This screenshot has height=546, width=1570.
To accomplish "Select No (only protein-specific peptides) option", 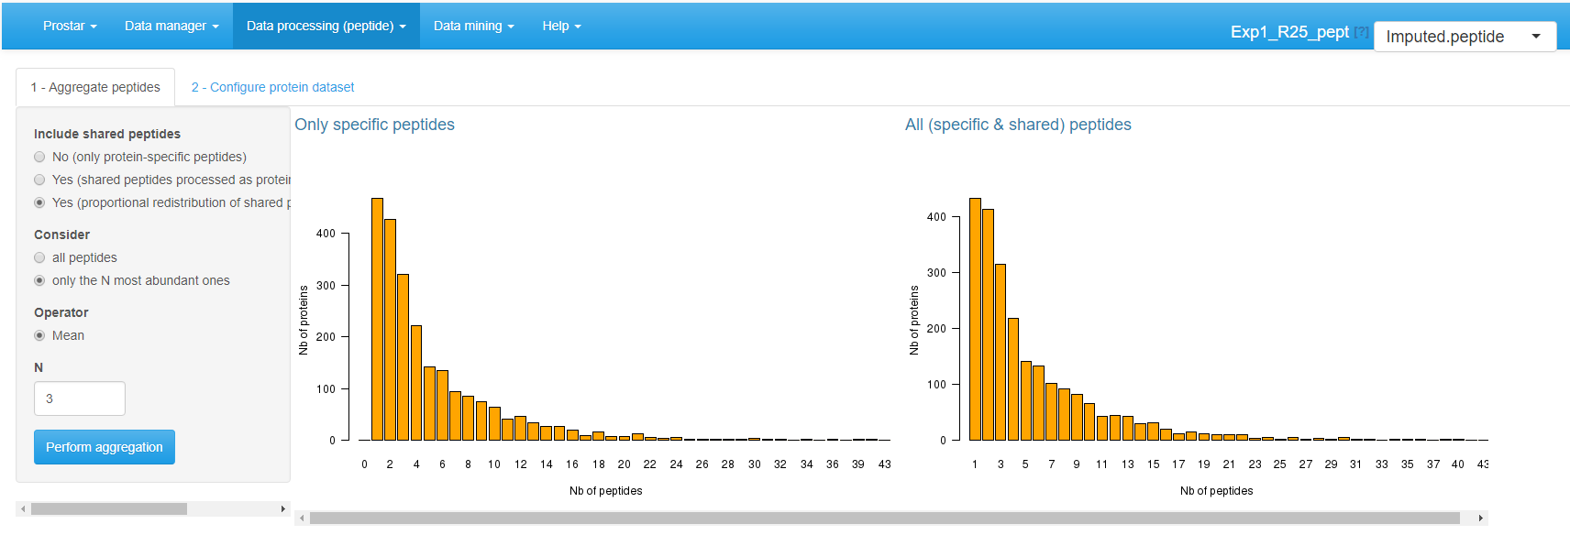I will [x=39, y=157].
